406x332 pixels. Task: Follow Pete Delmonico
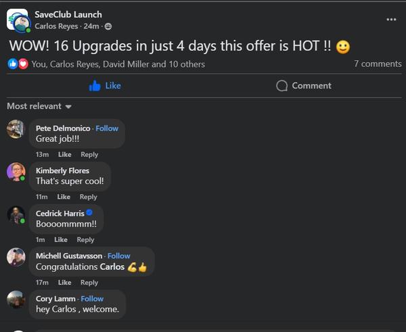(x=107, y=128)
